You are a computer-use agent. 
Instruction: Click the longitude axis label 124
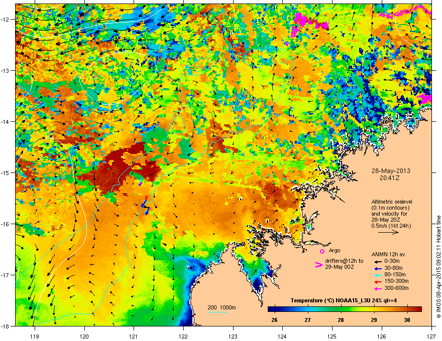coord(282,336)
